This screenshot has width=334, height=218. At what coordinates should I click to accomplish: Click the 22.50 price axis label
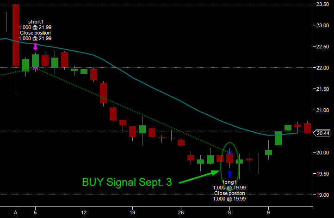[x=322, y=47]
